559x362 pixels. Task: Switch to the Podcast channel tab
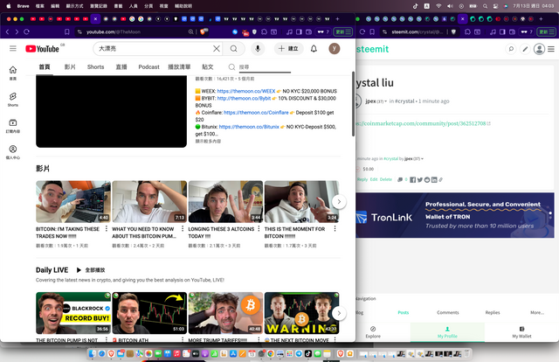148,66
